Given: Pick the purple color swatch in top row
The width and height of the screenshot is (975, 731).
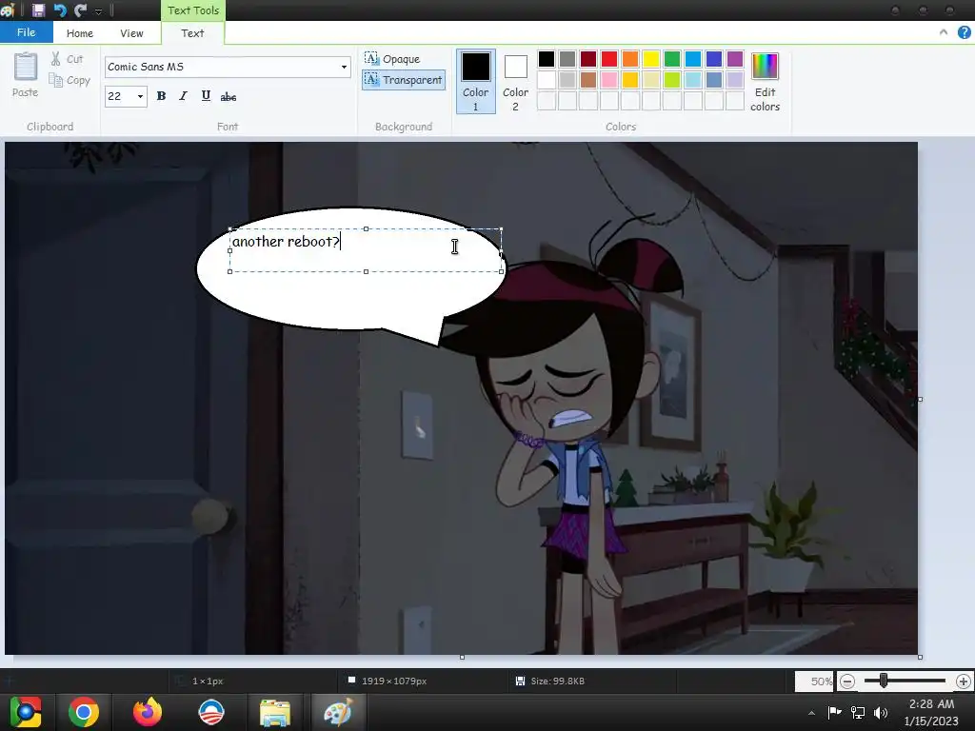Looking at the screenshot, I should [734, 59].
